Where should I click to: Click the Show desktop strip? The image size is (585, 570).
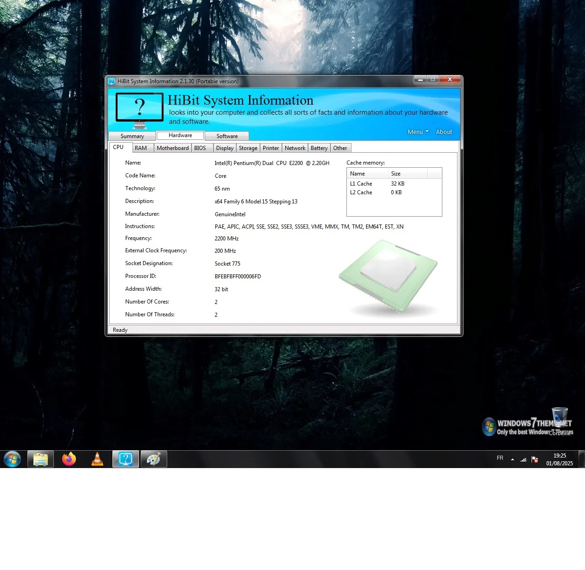581,459
